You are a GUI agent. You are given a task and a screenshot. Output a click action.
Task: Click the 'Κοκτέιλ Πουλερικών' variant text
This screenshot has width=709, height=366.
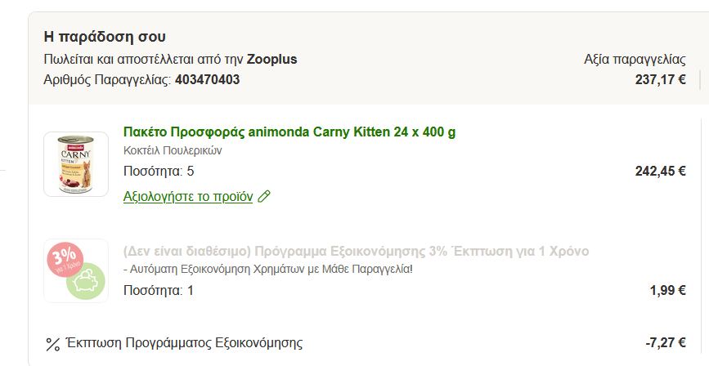pos(173,150)
